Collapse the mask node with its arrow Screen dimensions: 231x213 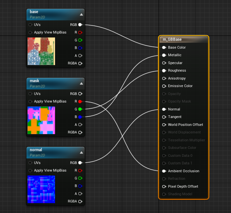(81, 83)
